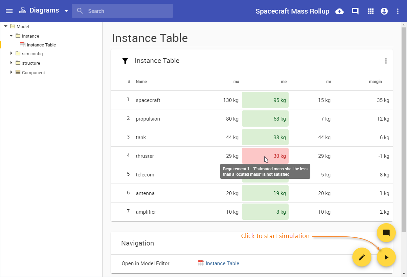The width and height of the screenshot is (407, 277).
Task: Collapse the instance folder
Action: coord(11,36)
